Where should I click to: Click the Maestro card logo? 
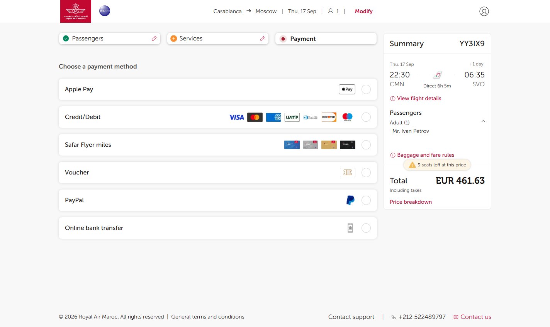[348, 117]
